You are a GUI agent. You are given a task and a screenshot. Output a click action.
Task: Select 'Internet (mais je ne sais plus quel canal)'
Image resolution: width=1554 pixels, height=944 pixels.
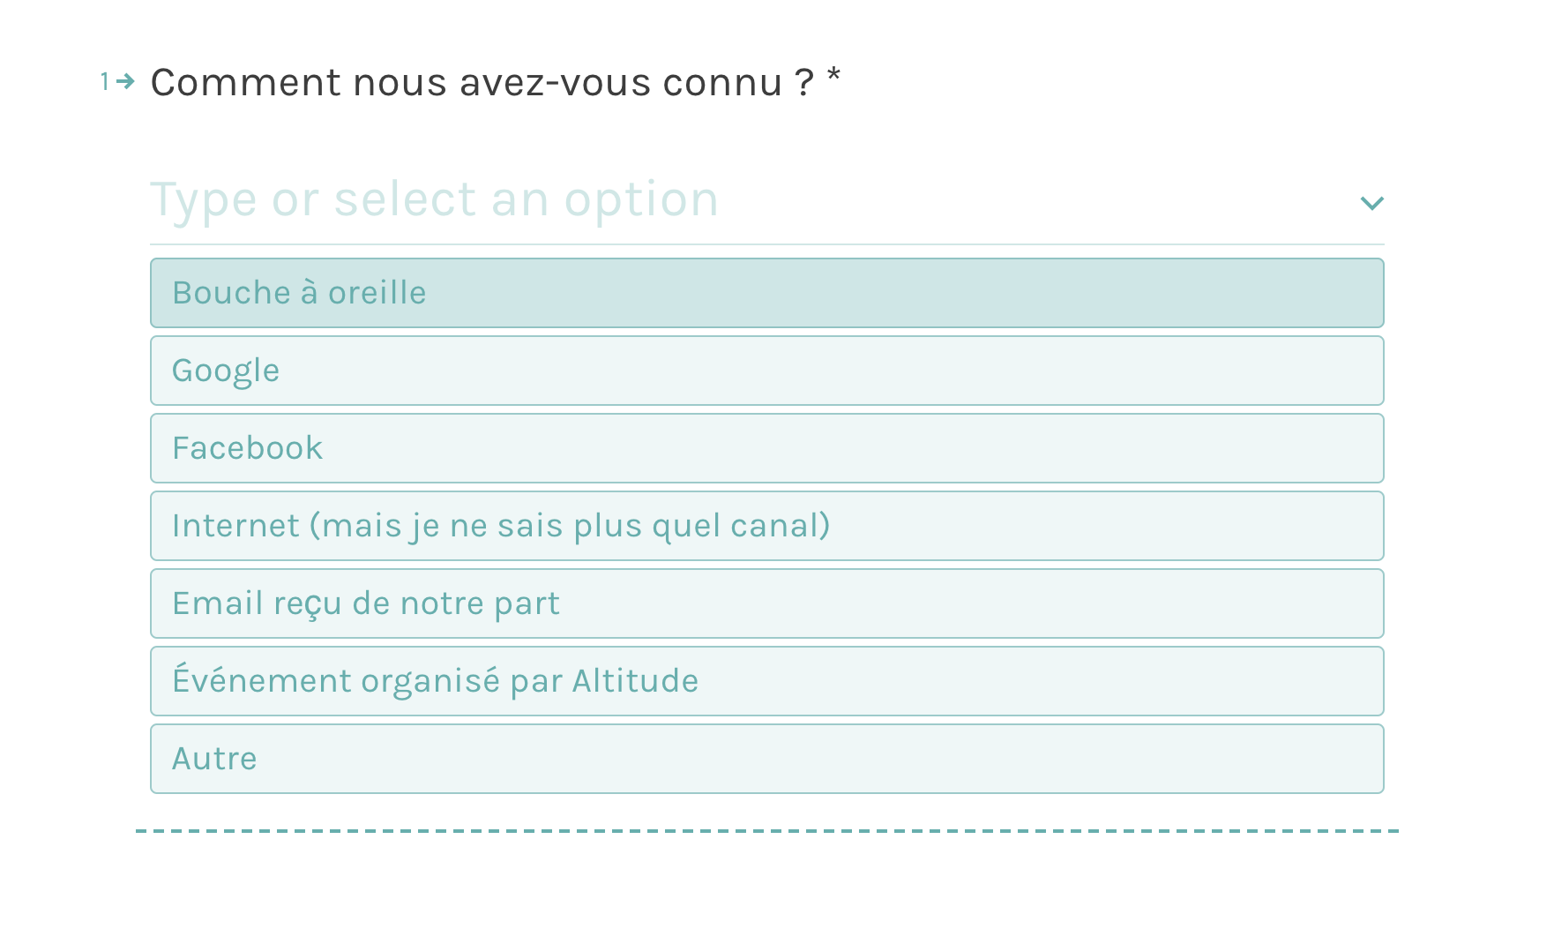766,526
